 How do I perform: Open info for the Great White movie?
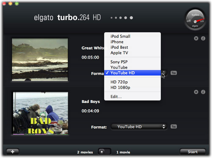tap(203, 38)
